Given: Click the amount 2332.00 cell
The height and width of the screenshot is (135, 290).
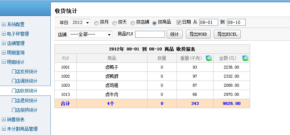Looking at the screenshot, I should pyautogui.click(x=232, y=76).
